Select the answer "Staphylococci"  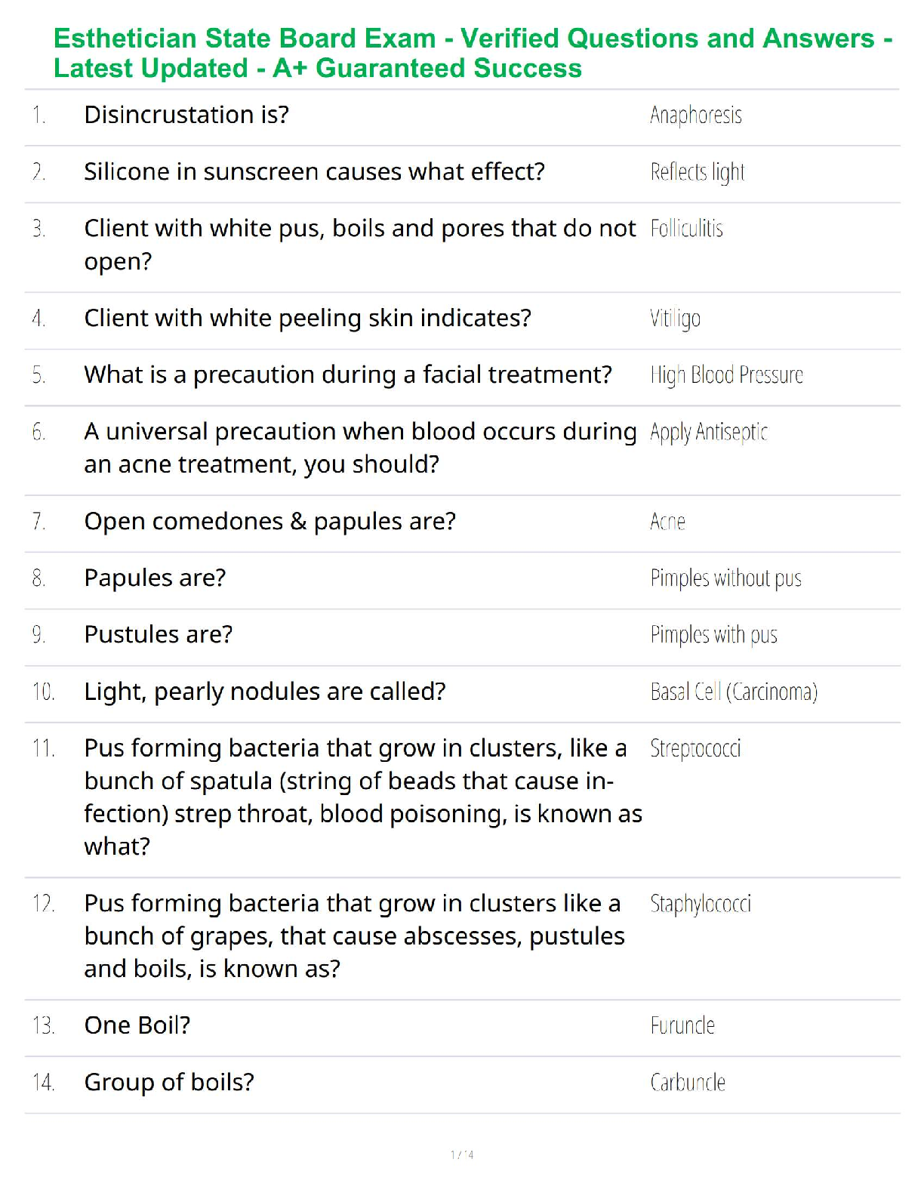700,904
